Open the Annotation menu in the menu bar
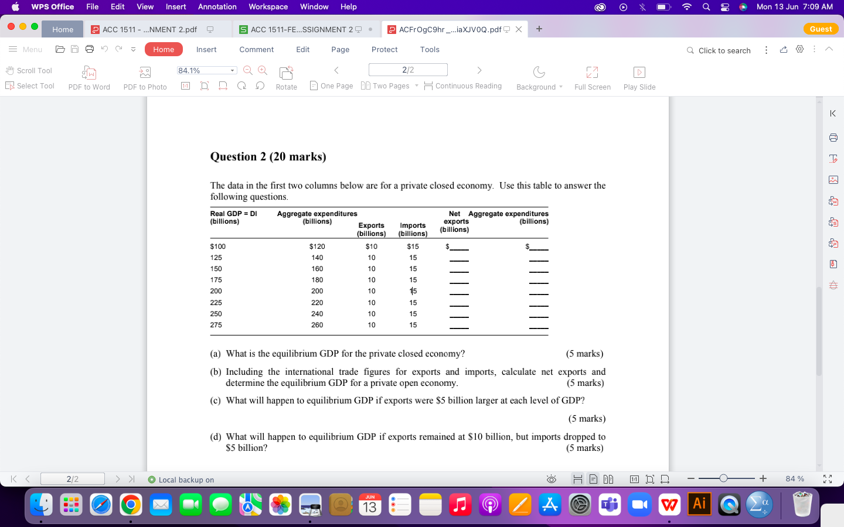 [217, 7]
